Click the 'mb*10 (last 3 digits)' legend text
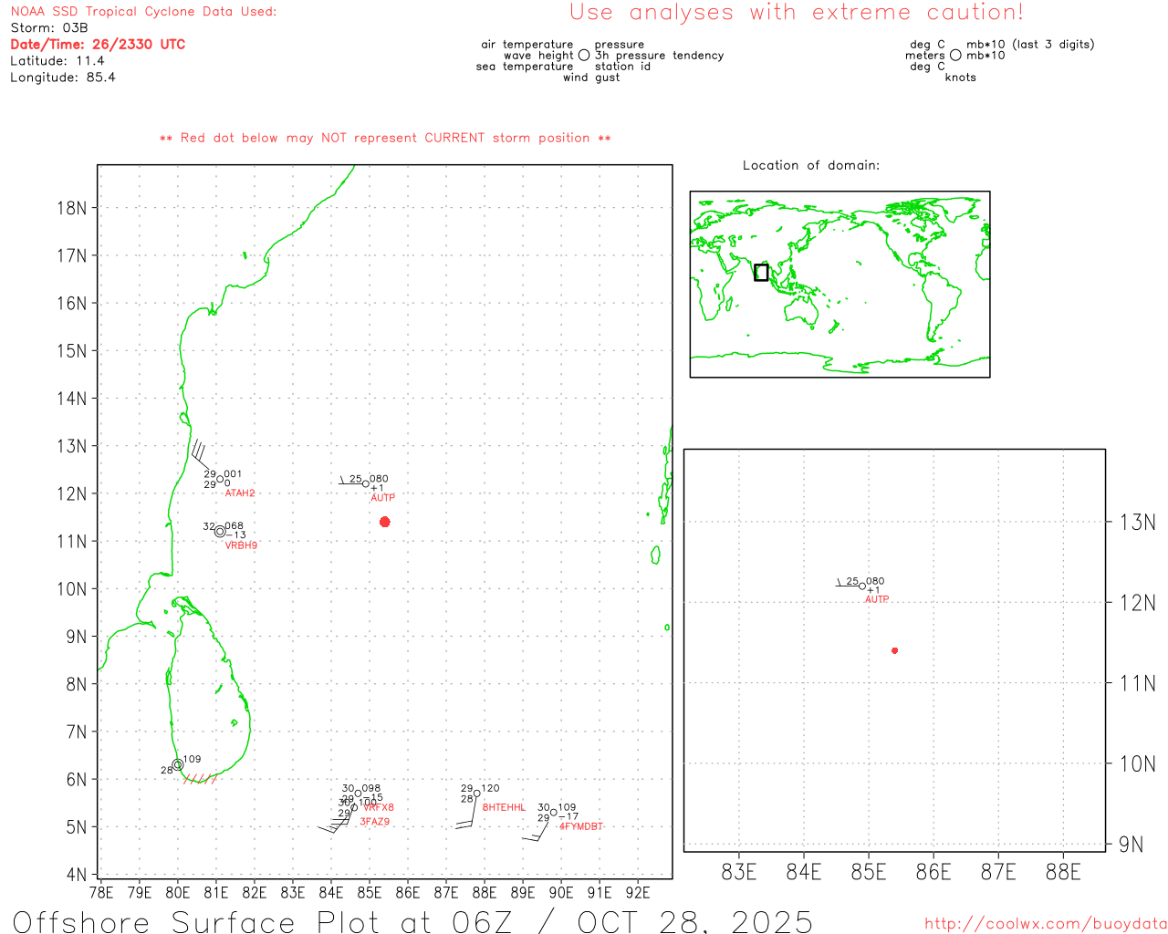 (1030, 44)
